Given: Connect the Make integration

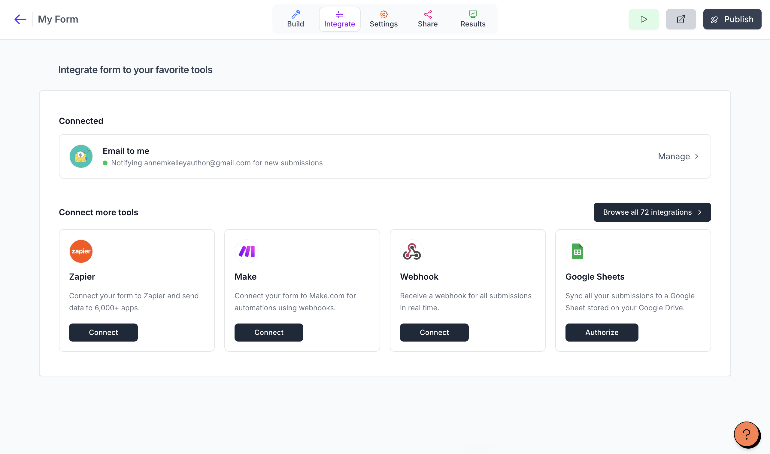Looking at the screenshot, I should pos(268,332).
